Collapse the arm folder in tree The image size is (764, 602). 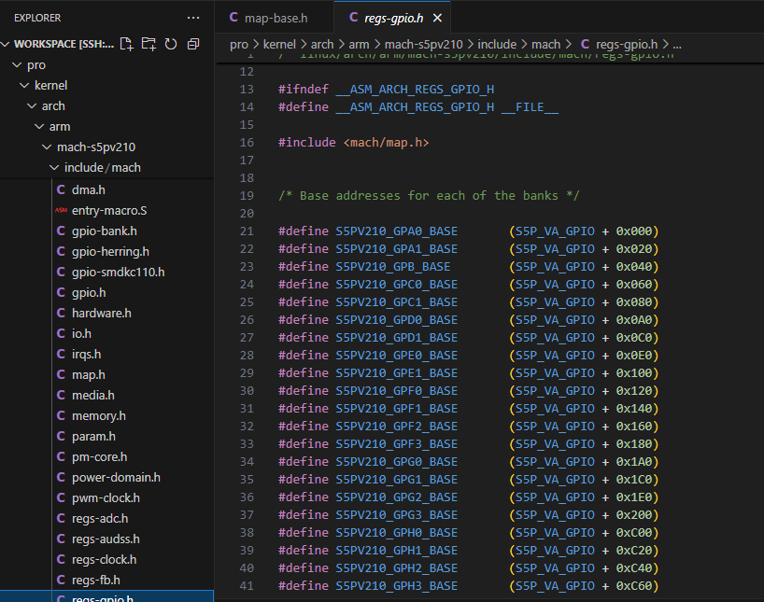(x=39, y=126)
